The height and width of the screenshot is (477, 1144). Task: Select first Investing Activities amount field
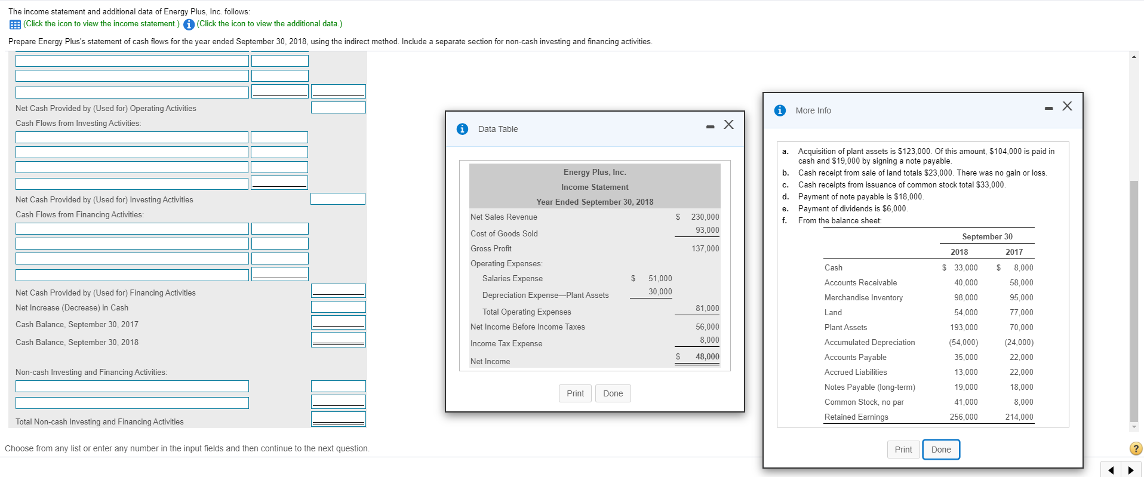coord(279,137)
